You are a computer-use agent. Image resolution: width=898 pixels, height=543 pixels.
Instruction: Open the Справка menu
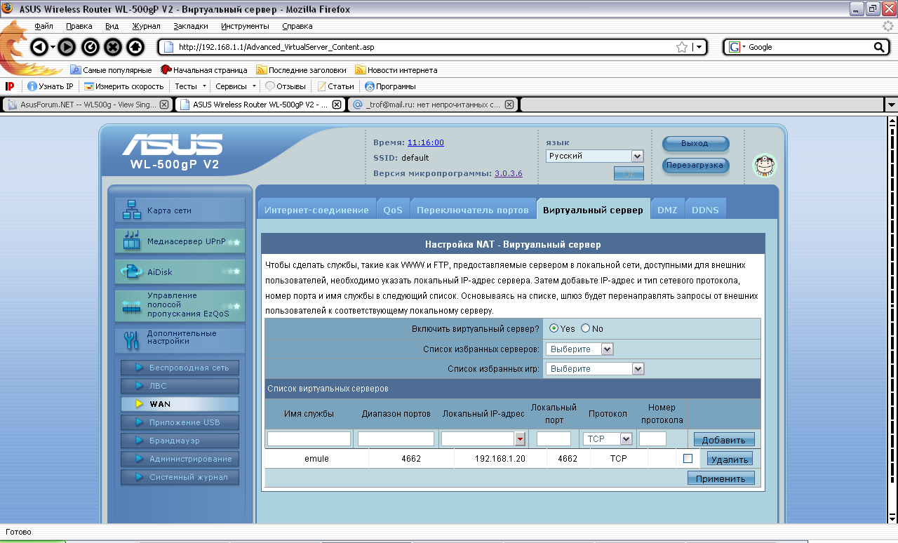[x=297, y=26]
